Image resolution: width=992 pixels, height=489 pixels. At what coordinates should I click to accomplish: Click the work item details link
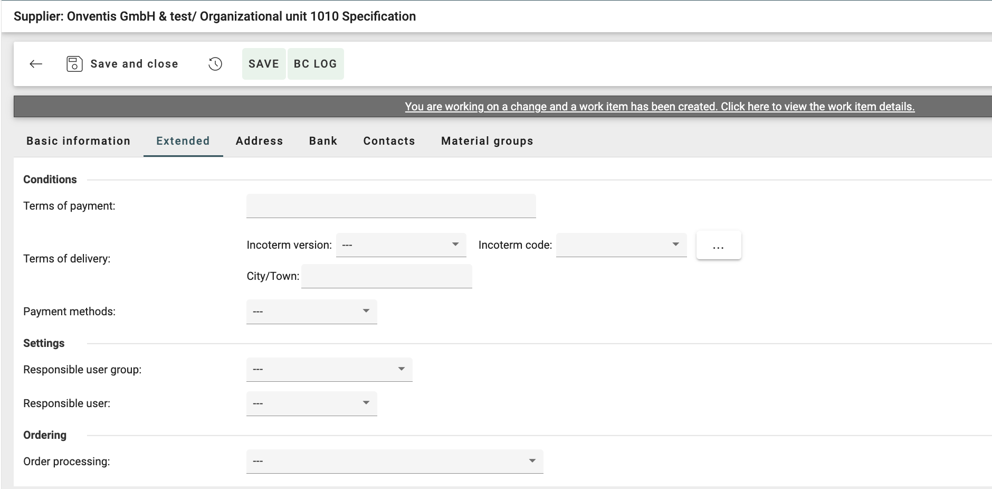coord(660,107)
